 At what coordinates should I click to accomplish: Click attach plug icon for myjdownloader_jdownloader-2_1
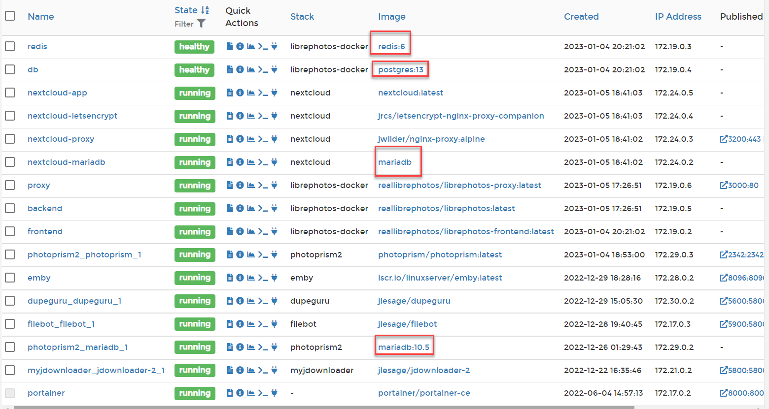[x=275, y=370]
